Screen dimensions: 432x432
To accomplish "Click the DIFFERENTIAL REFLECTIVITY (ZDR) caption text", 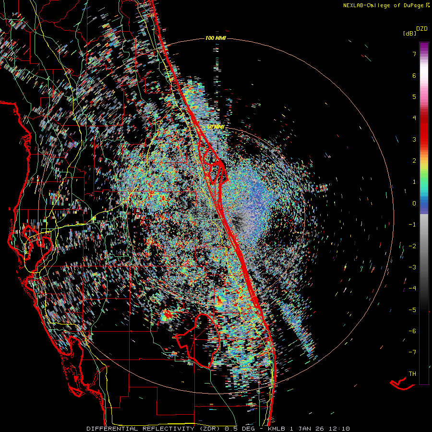I will [153, 429].
